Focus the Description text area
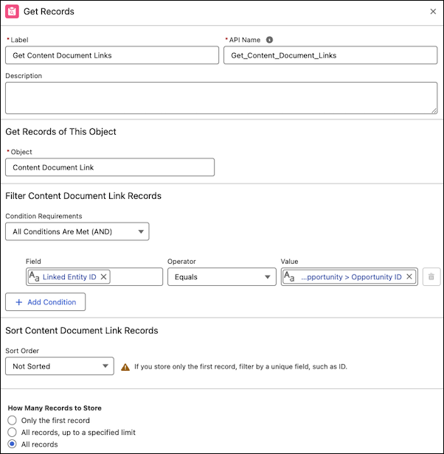Screen dimensions: 444x454 coord(221,98)
